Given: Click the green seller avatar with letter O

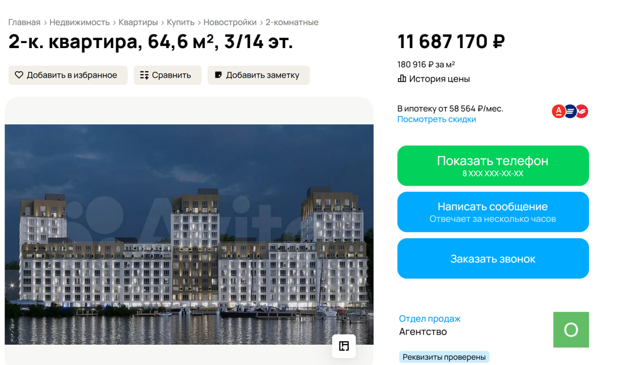Looking at the screenshot, I should point(571,330).
